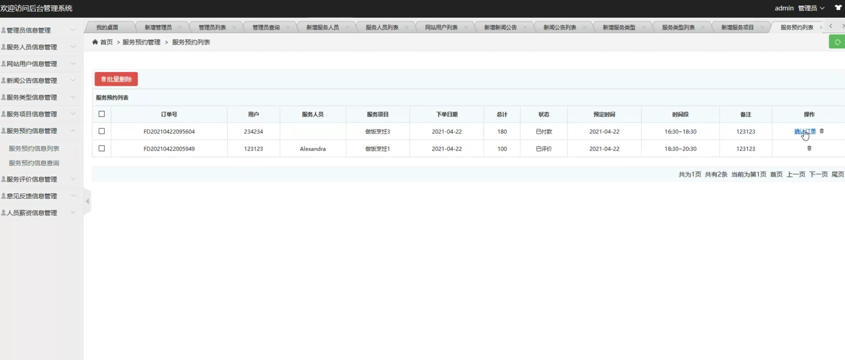The image size is (845, 360).
Task: Click 确认订单 link for first order
Action: (805, 131)
